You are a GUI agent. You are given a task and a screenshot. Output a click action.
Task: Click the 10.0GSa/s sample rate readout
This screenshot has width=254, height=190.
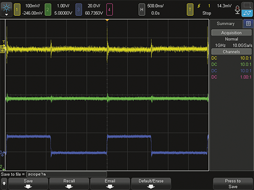(x=243, y=46)
